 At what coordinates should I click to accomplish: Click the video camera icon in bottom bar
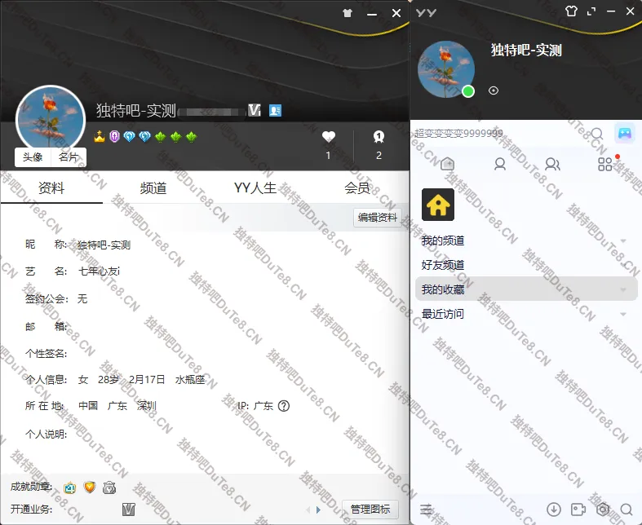(x=578, y=510)
